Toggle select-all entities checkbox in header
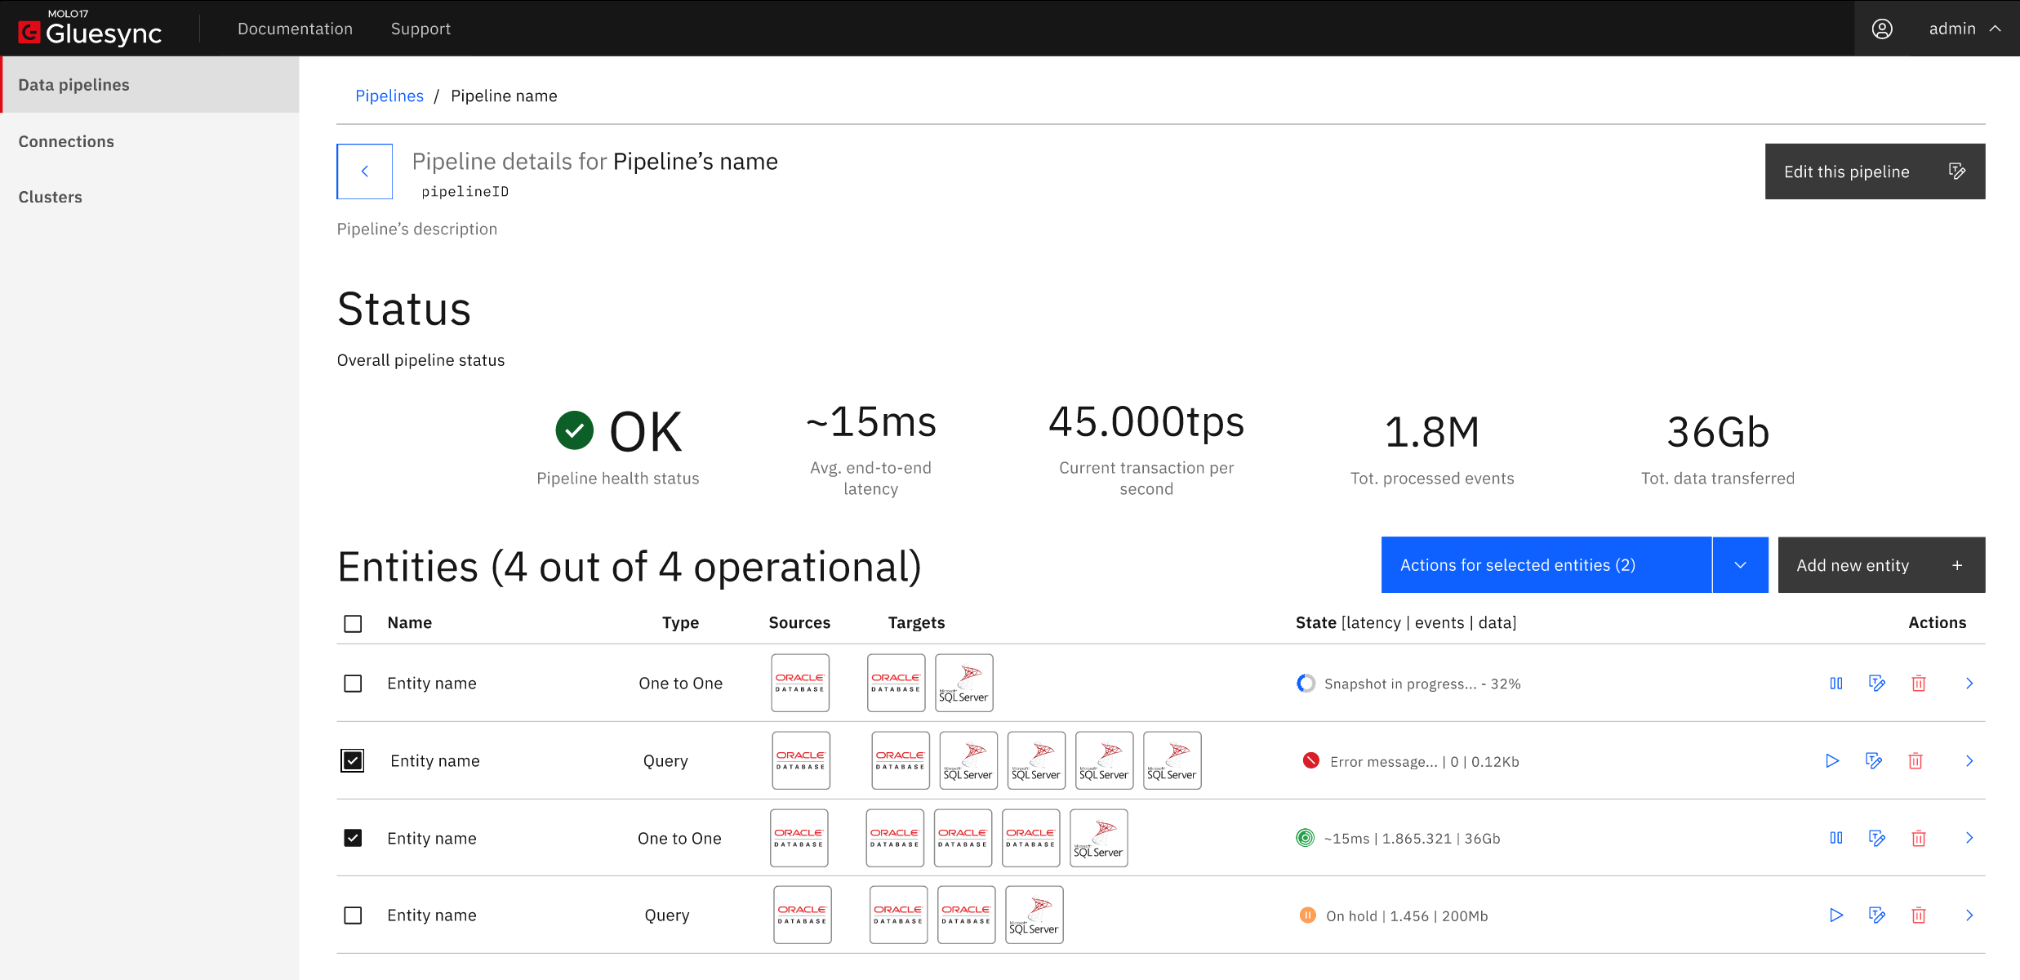The height and width of the screenshot is (980, 2020). 353,623
